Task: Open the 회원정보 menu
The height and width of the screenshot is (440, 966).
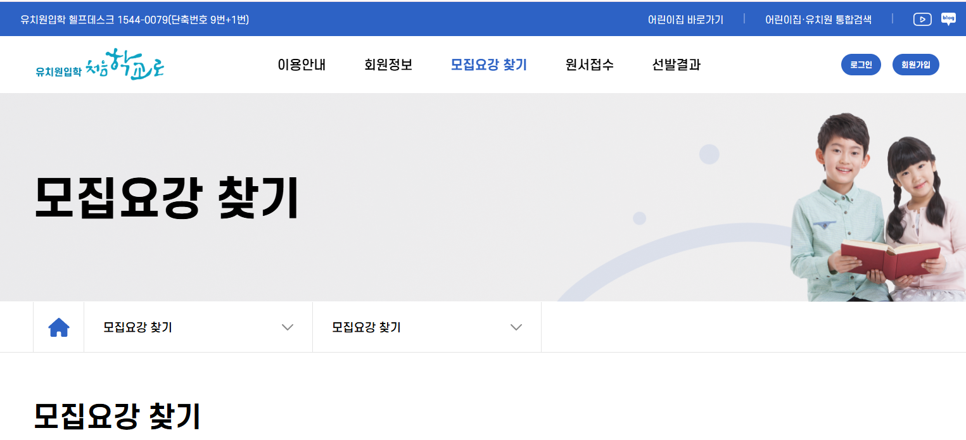Action: [x=389, y=65]
